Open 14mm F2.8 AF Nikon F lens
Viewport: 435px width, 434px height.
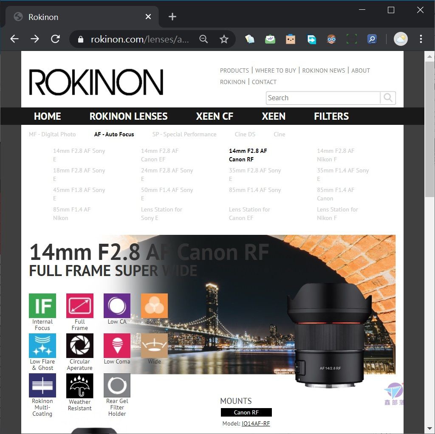point(336,155)
